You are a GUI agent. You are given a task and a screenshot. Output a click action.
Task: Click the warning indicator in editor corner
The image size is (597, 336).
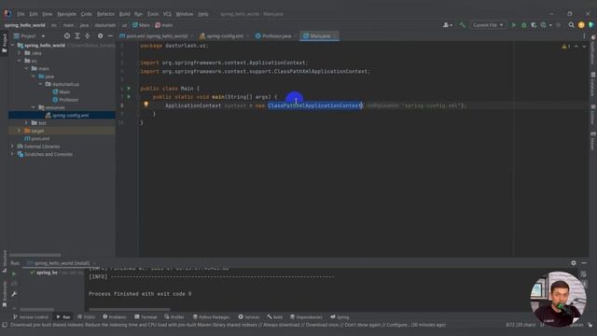566,47
